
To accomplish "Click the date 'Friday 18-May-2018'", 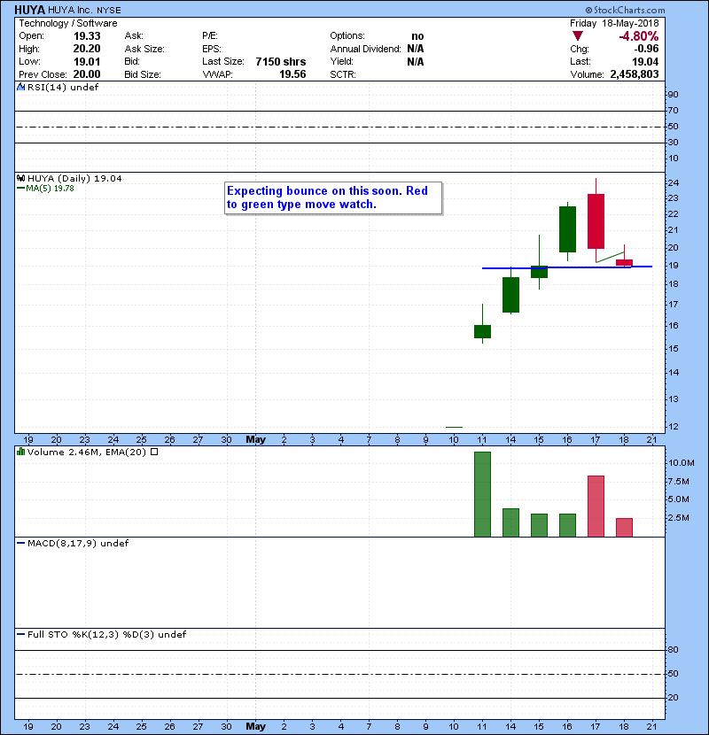I will [x=614, y=23].
